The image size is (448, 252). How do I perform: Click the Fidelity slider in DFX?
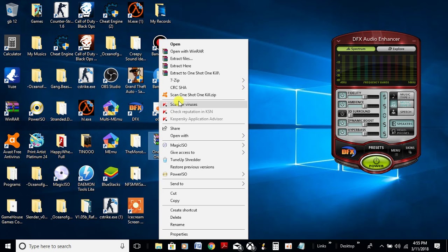(x=363, y=97)
